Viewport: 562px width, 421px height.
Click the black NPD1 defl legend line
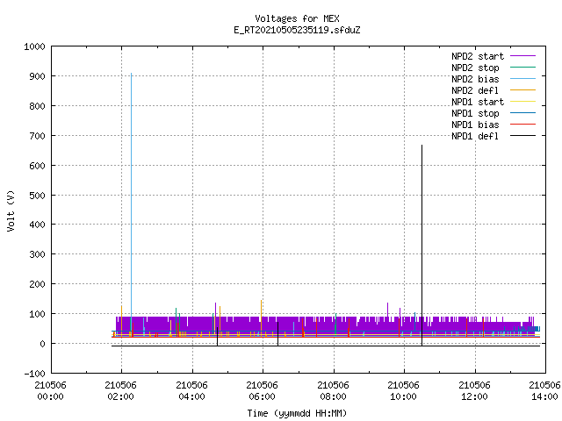tap(523, 136)
